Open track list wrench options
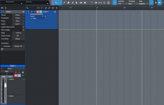Viewport: 164px width, 105px height. (x=27, y=8)
